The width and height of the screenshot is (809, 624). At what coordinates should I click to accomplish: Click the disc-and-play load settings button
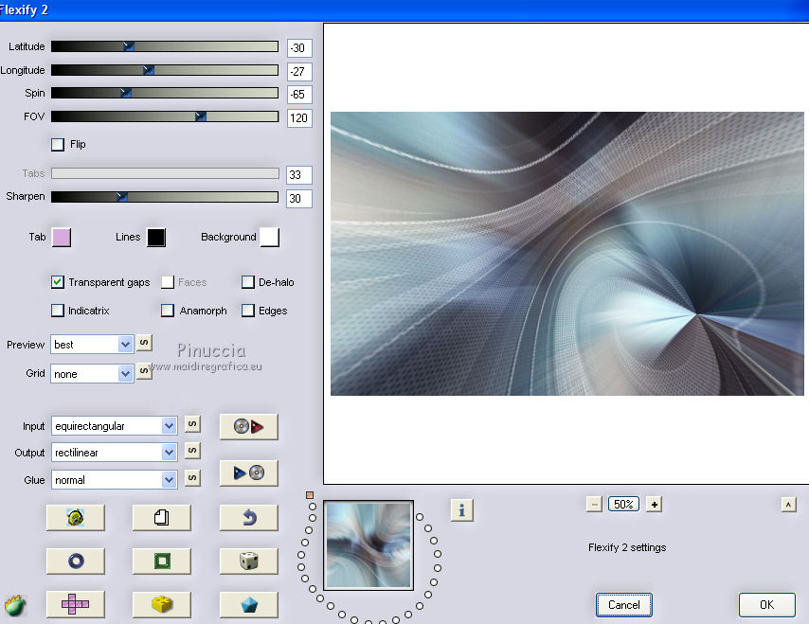coord(249,426)
